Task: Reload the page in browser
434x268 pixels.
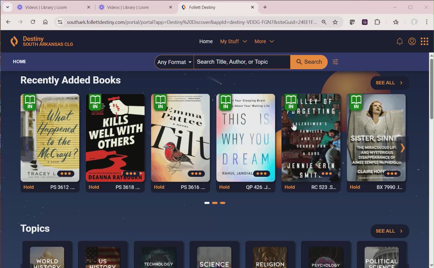Action: (x=33, y=22)
